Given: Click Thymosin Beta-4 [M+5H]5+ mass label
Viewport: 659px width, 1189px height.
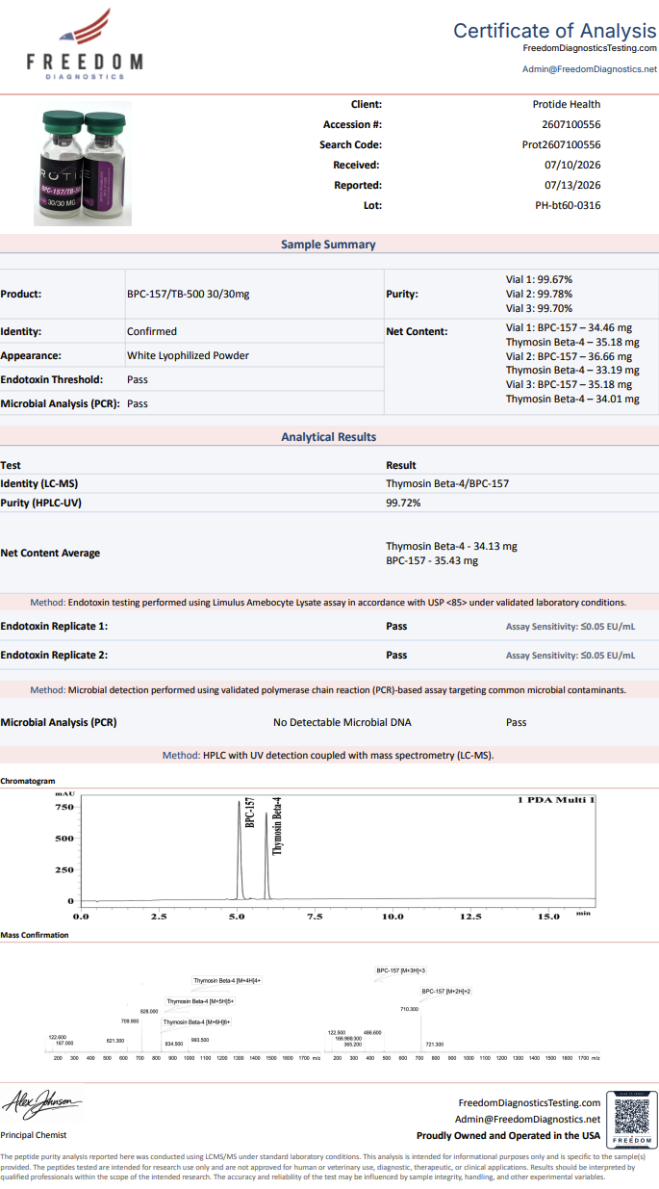Looking at the screenshot, I should 200,1001.
